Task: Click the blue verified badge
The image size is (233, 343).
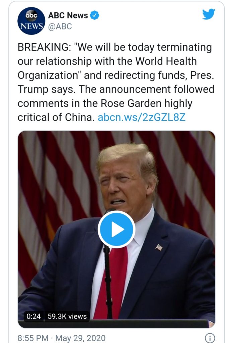Action: click(x=95, y=15)
